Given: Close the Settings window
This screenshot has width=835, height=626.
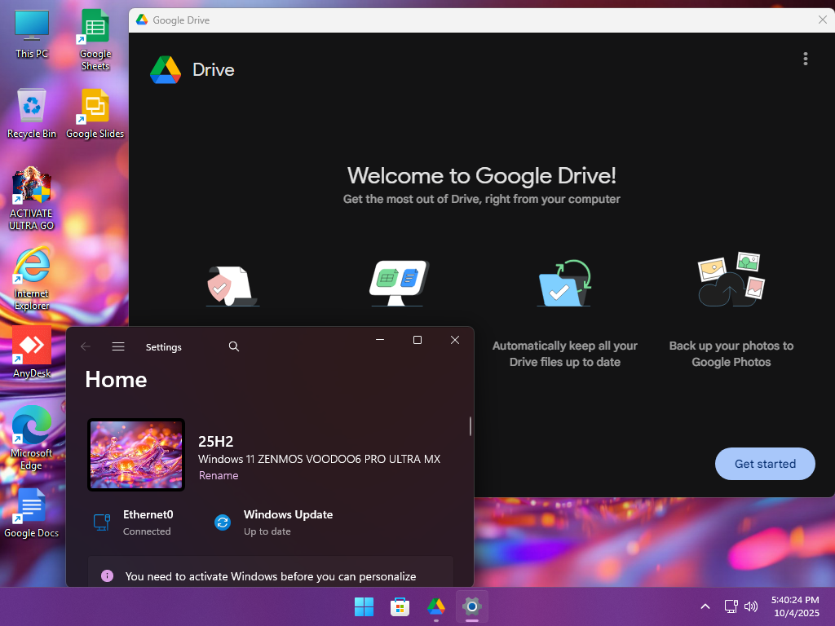Looking at the screenshot, I should click(x=455, y=340).
